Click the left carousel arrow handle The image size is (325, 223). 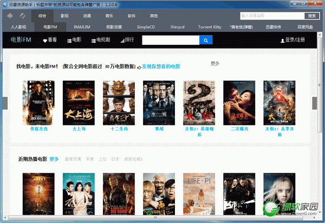click(5, 103)
